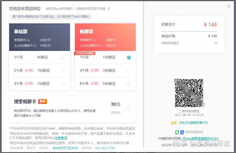236x153 pixels.
Task: Click the WeChat Pay icon
Action: [x=177, y=132]
